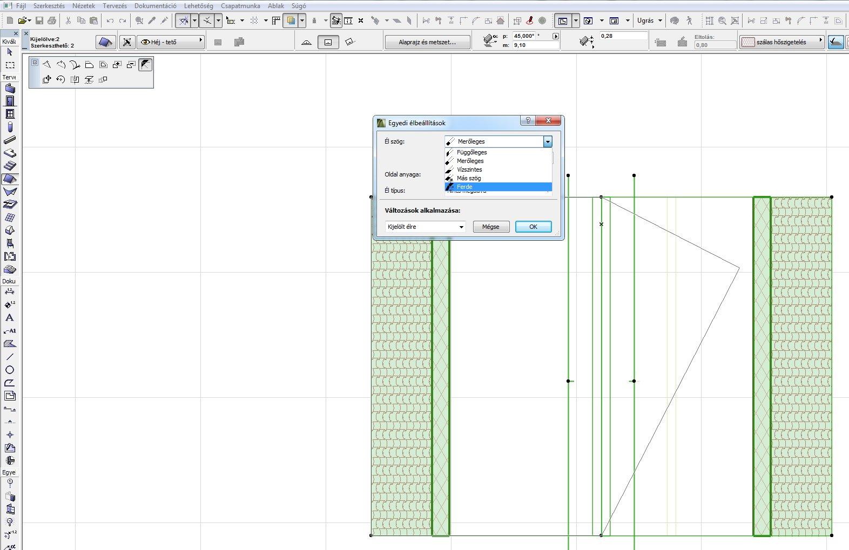Open the 'Él szög' dropdown arrow
This screenshot has height=550, width=849.
[x=548, y=141]
